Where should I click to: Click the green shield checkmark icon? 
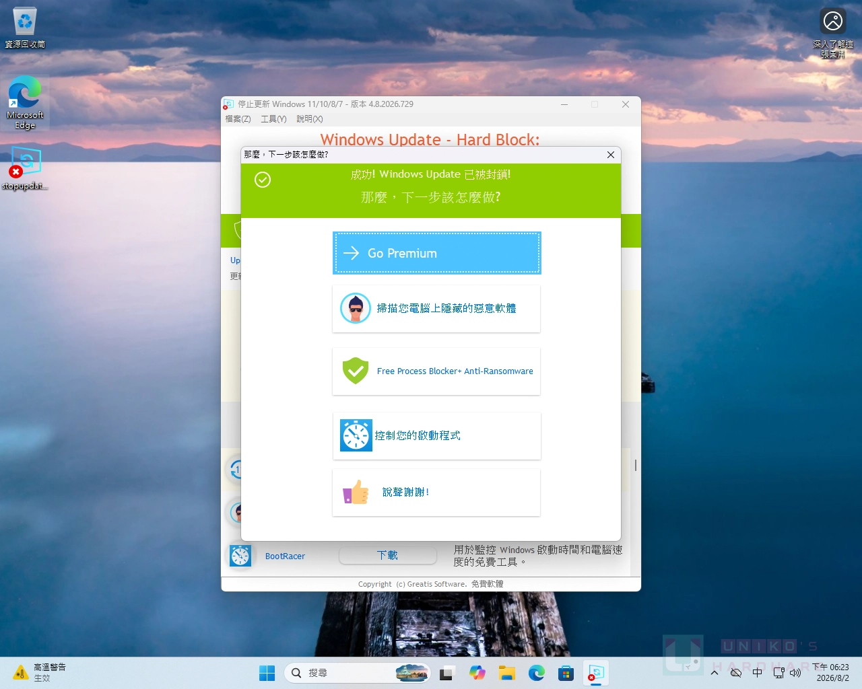click(356, 371)
